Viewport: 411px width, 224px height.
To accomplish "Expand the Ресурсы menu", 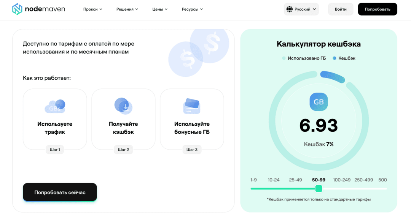I will pos(192,9).
